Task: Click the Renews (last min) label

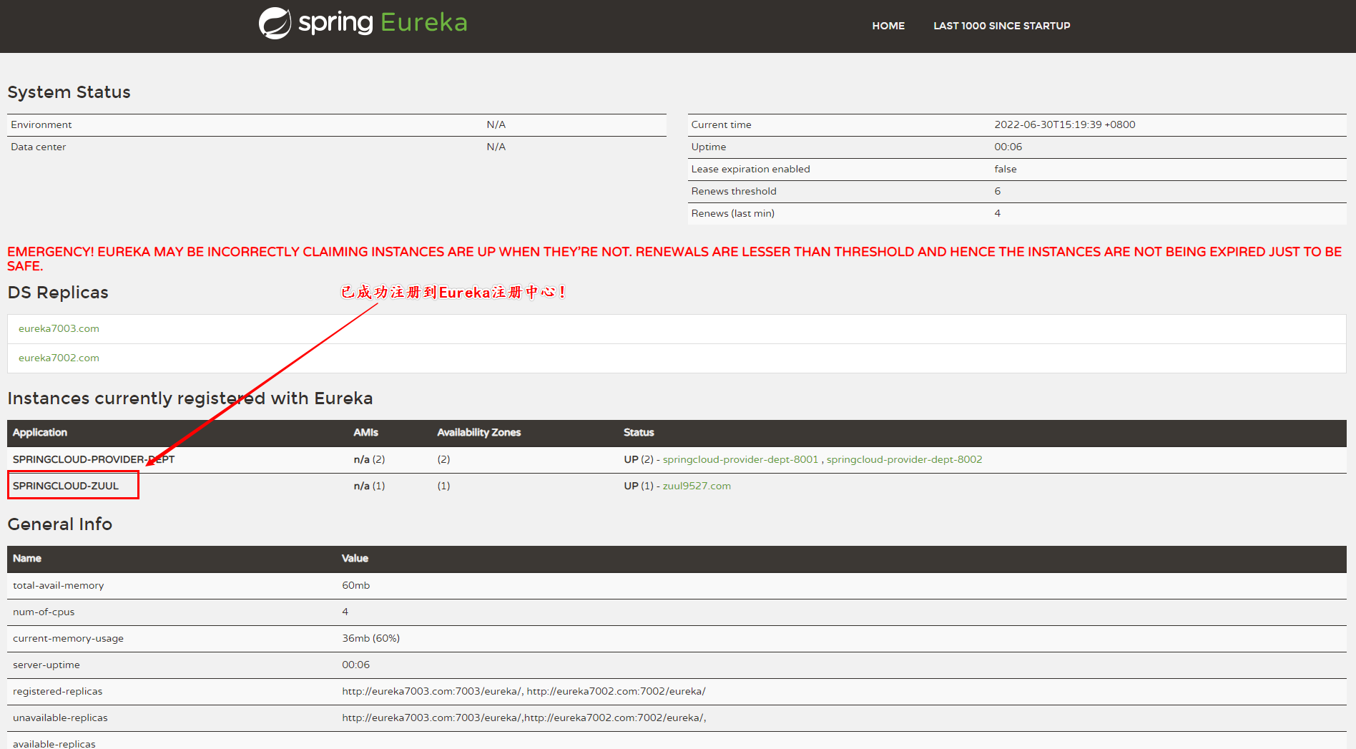Action: click(732, 213)
